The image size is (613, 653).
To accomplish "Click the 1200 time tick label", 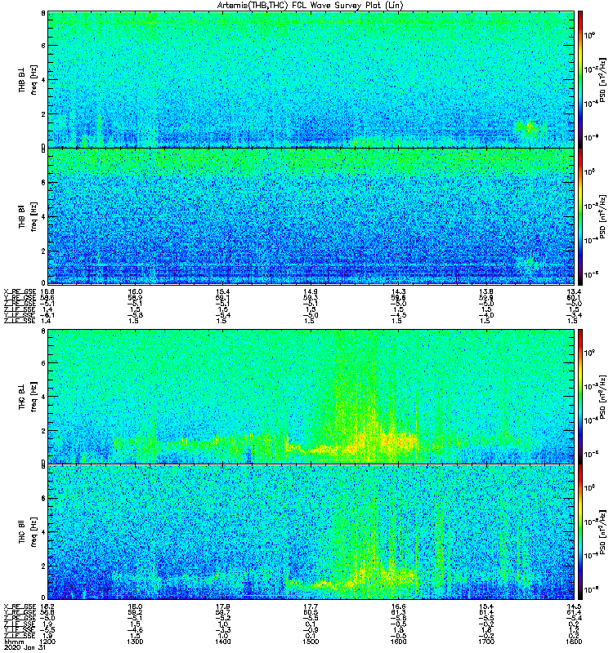I will pyautogui.click(x=47, y=642).
